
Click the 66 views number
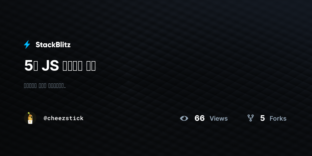tap(200, 118)
